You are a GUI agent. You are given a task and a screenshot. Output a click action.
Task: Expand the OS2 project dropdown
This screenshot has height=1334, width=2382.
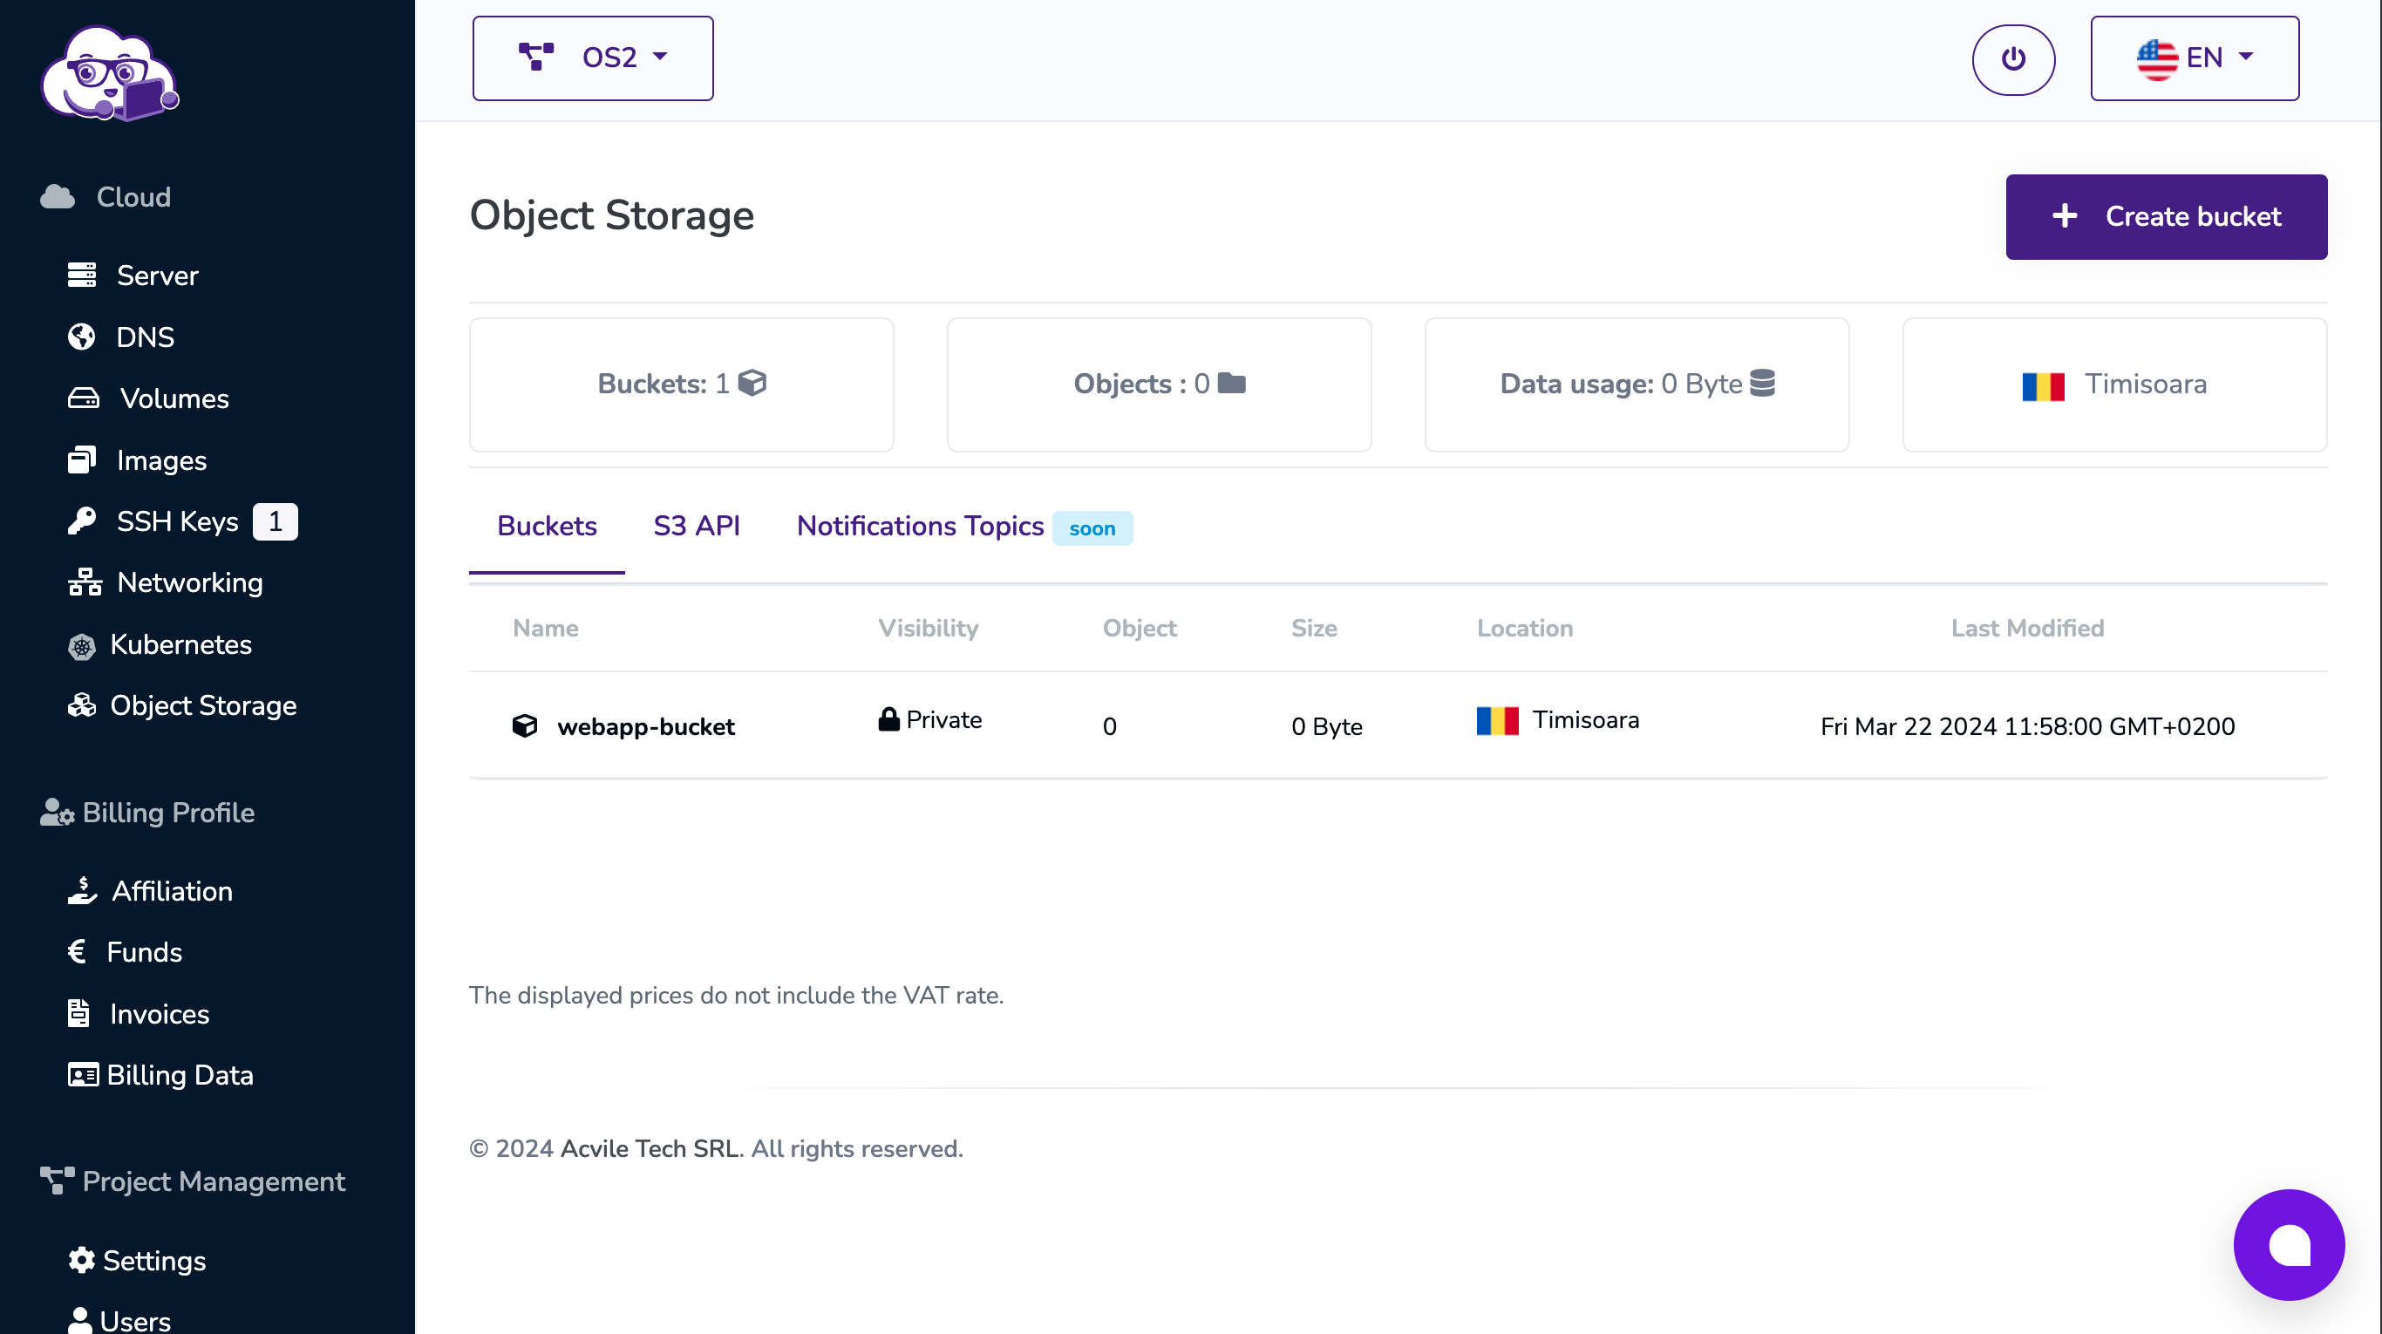pos(593,58)
